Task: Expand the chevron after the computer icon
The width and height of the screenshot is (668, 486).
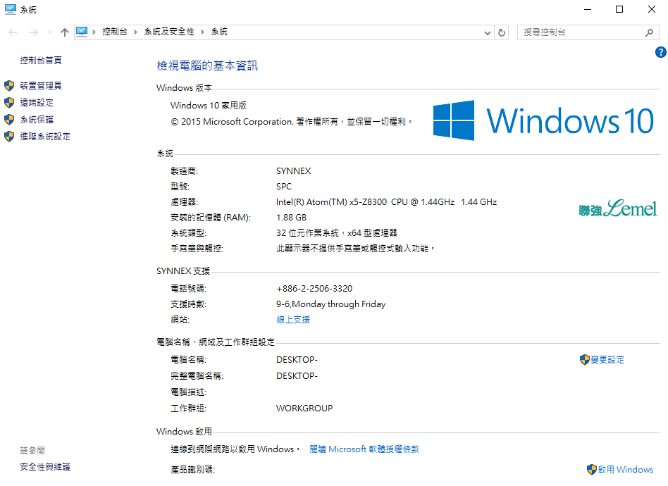Action: [x=94, y=32]
